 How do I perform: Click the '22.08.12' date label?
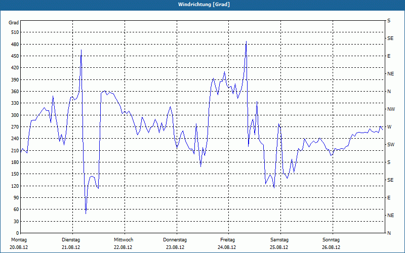(x=123, y=247)
